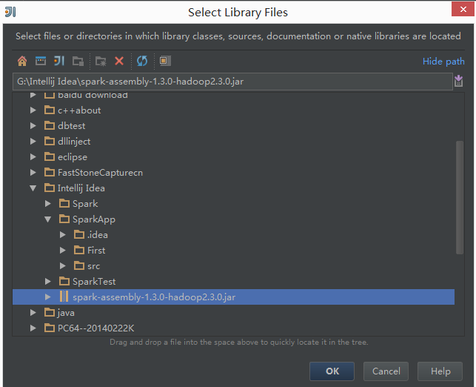Collapse the Intellij Idea folder

33,188
